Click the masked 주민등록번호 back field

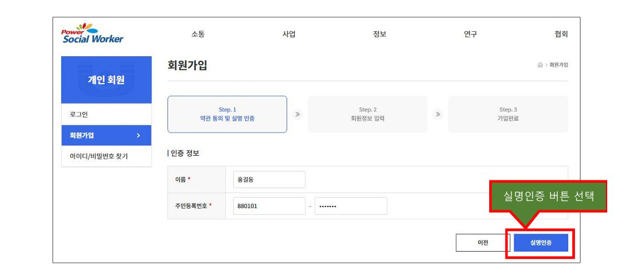click(x=351, y=206)
